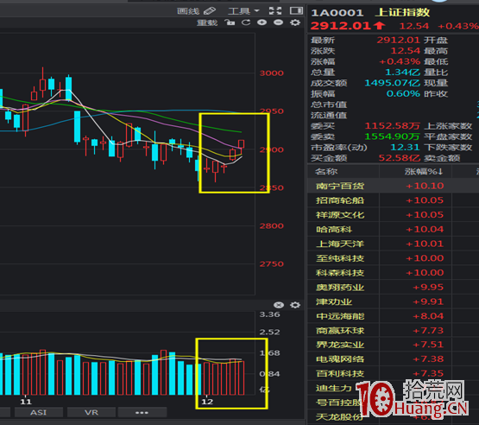
Task: Select the 画线 draw-line pencil tool
Action: [197, 11]
